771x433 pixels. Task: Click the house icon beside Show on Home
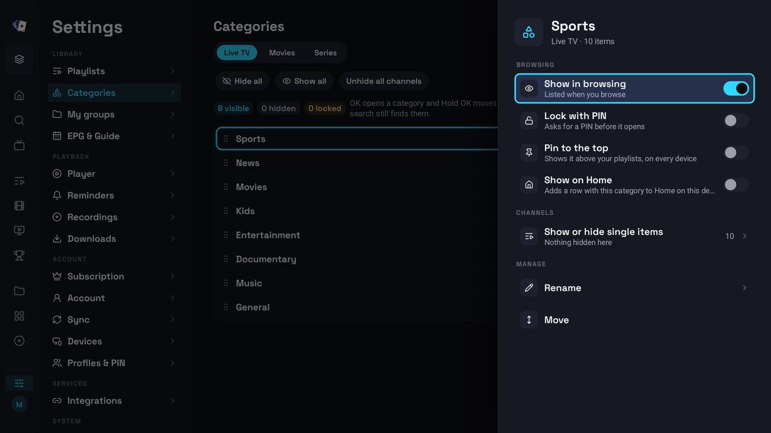click(x=529, y=185)
